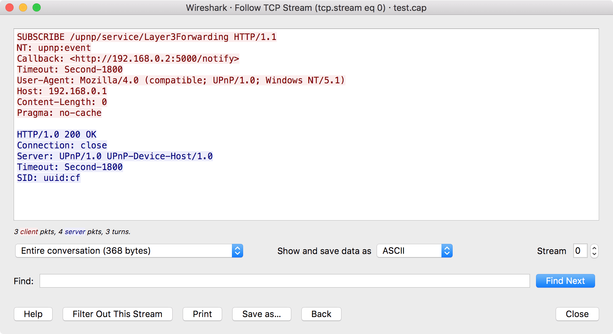Click Filter Out This Stream
613x334 pixels.
pyautogui.click(x=117, y=314)
